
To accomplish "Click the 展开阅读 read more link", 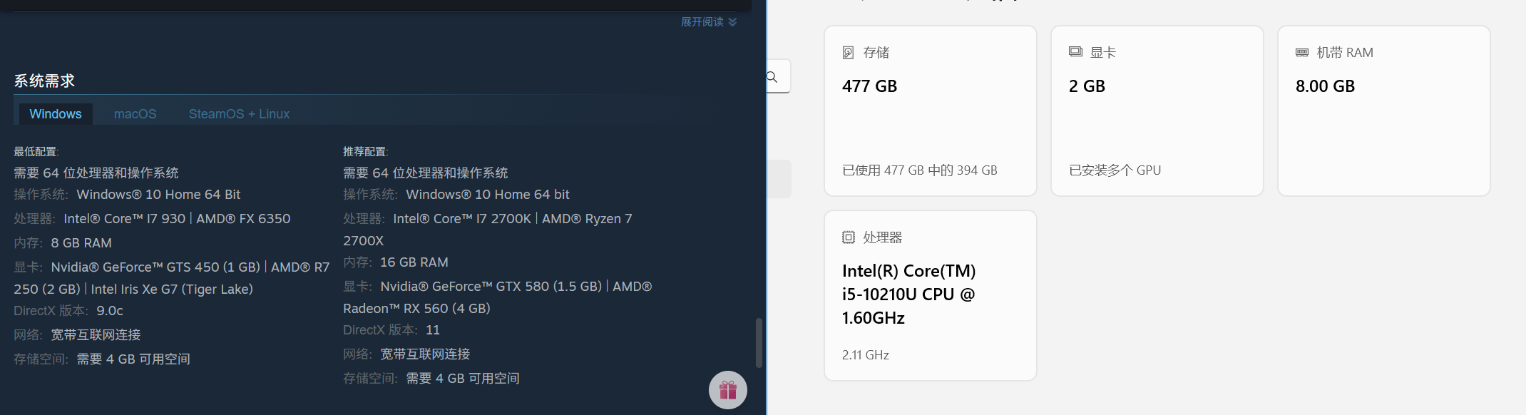I will [x=702, y=22].
